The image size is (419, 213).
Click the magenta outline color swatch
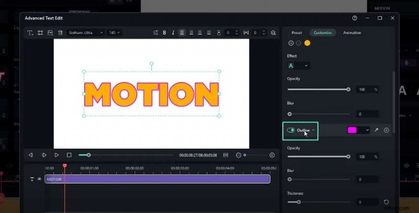pos(352,130)
